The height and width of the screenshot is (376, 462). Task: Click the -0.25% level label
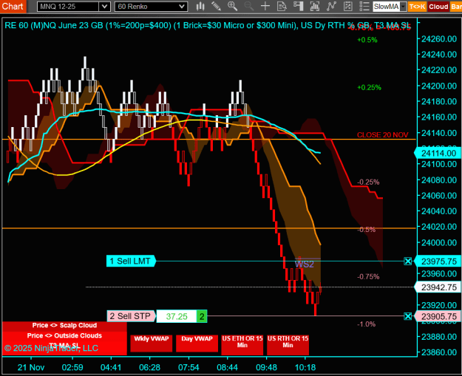pos(368,182)
